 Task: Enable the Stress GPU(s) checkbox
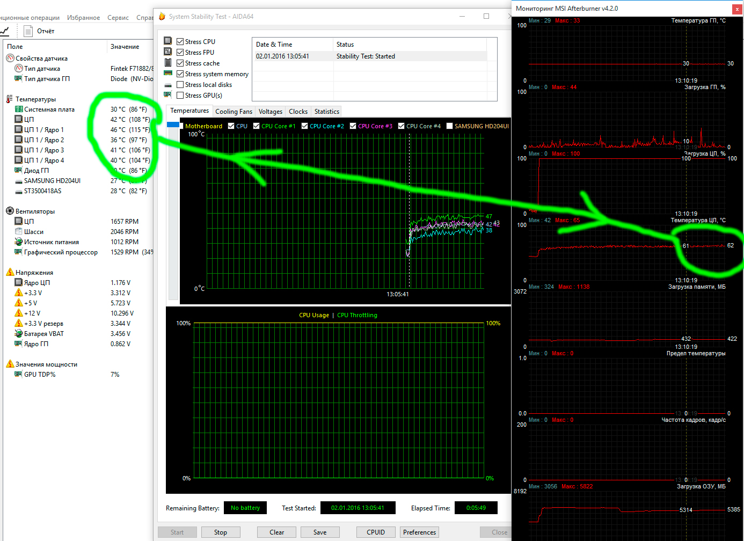click(180, 96)
